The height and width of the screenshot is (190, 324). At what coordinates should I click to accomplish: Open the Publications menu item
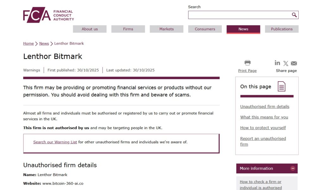[282, 29]
